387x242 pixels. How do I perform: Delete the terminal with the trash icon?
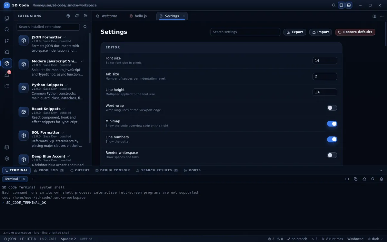pyautogui.click(x=382, y=179)
